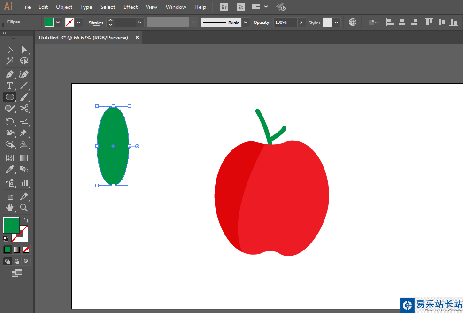Open the Select menu
This screenshot has width=463, height=313.
(x=108, y=7)
